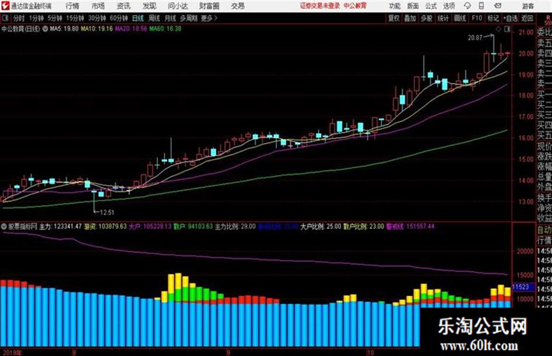Add stock via 自选 button
Viewport: 552px width, 356px height.
point(511,18)
